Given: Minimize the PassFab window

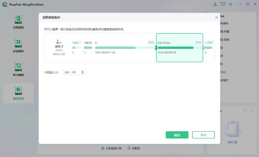Looking at the screenshot, I should [x=241, y=4].
